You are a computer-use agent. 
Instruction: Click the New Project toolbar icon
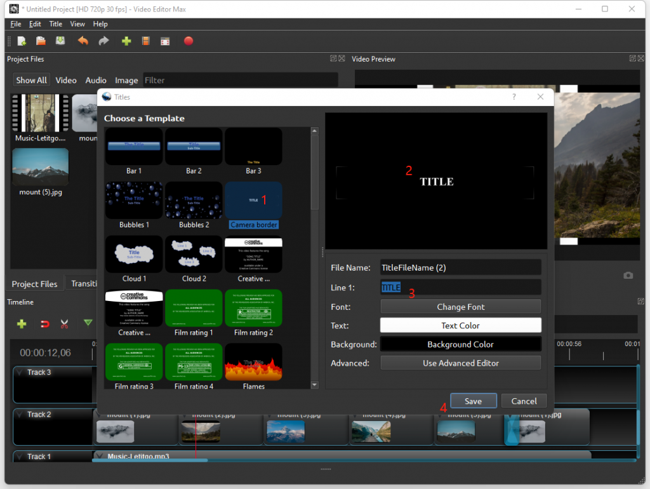22,41
